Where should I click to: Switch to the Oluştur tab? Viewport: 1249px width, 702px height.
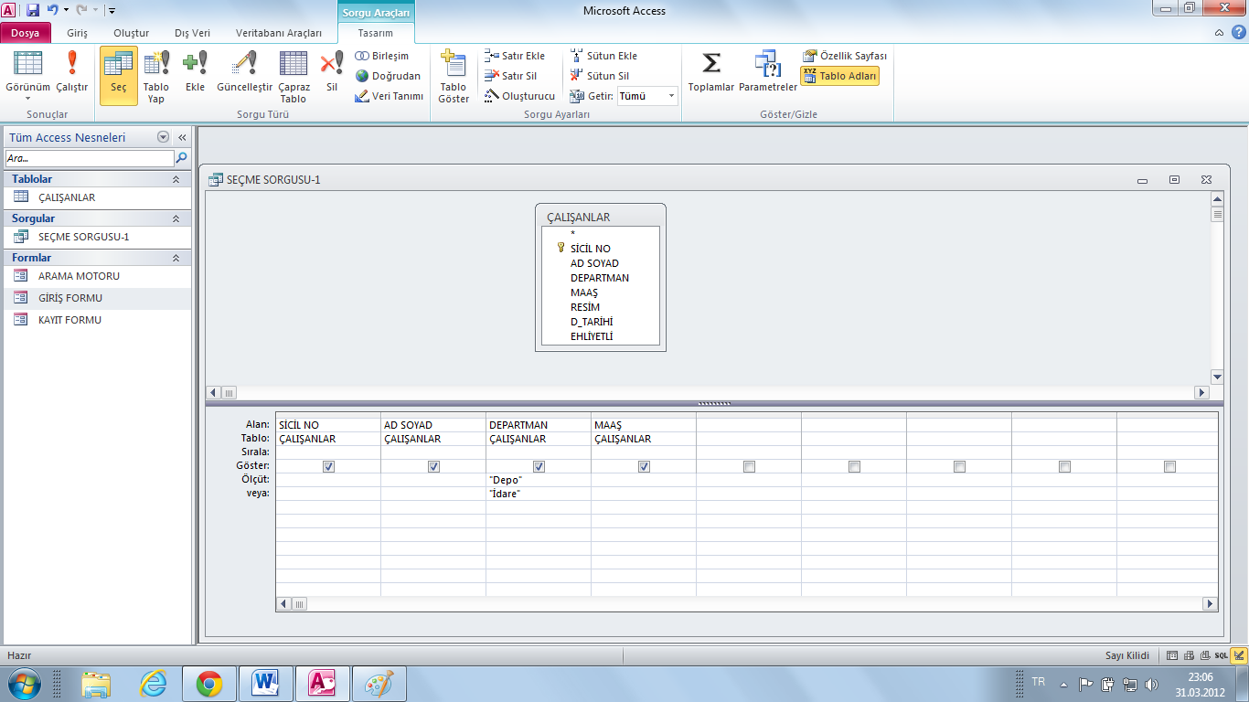(x=131, y=33)
